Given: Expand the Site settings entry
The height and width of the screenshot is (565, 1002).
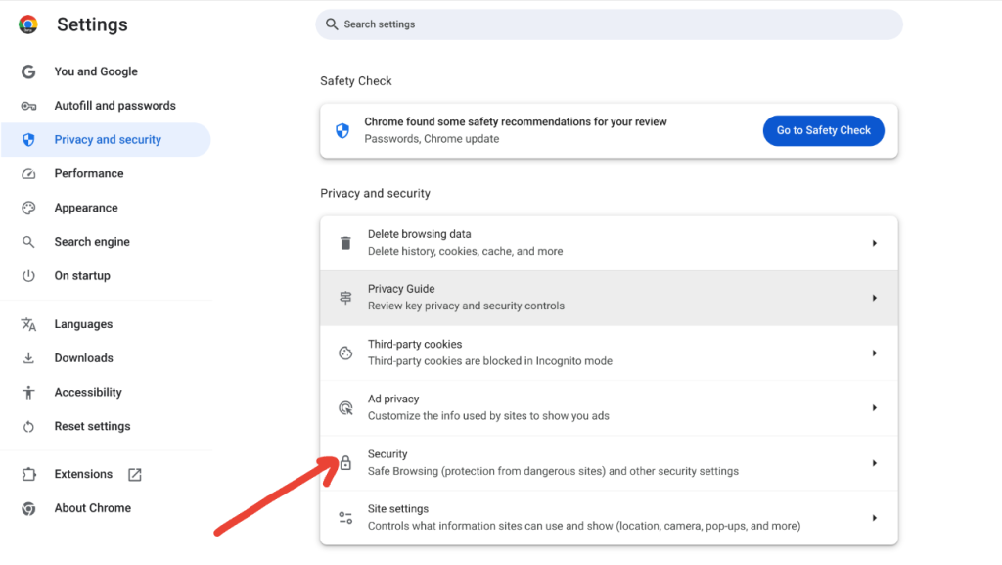Looking at the screenshot, I should pos(876,516).
